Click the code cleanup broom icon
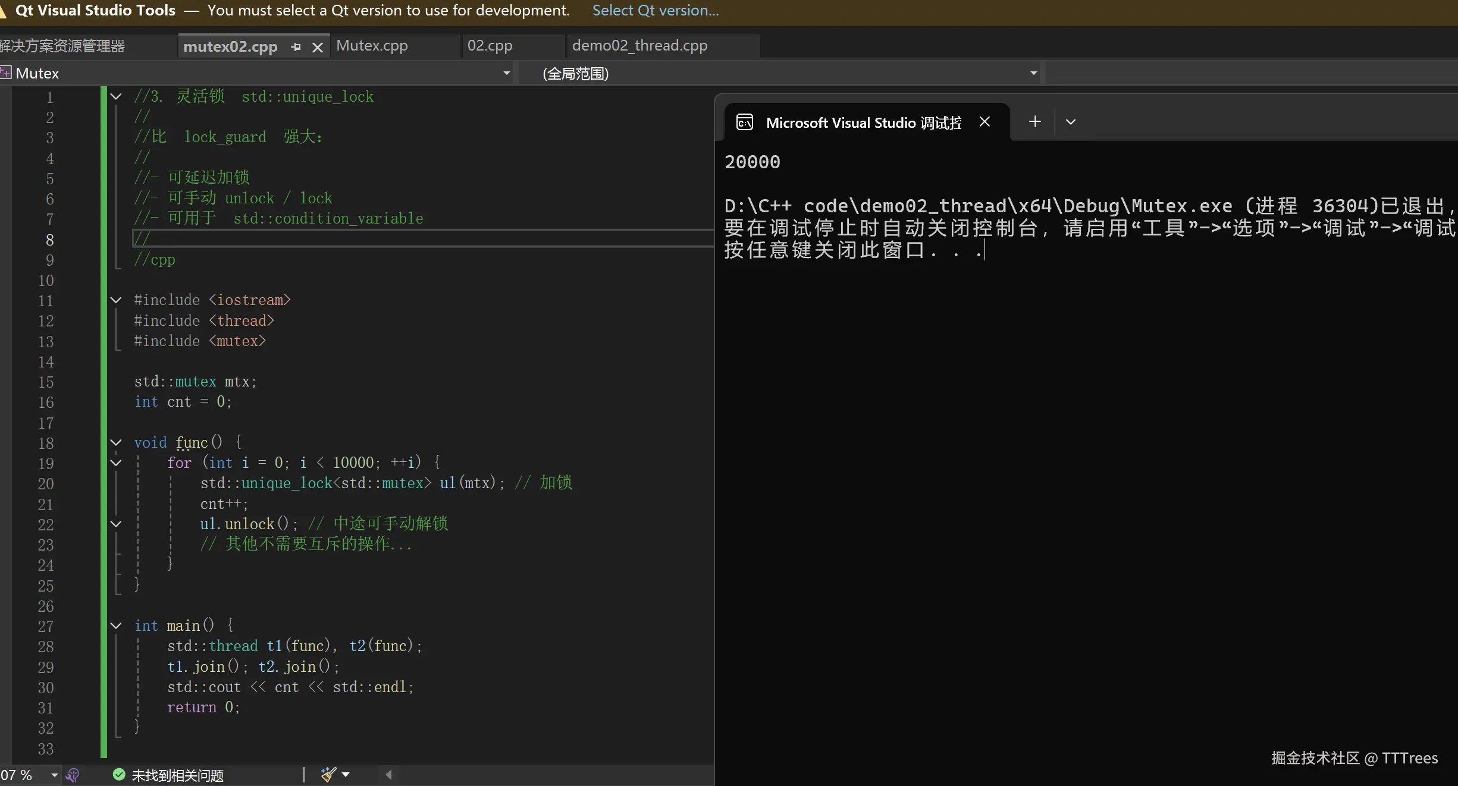The width and height of the screenshot is (1458, 786). point(328,774)
